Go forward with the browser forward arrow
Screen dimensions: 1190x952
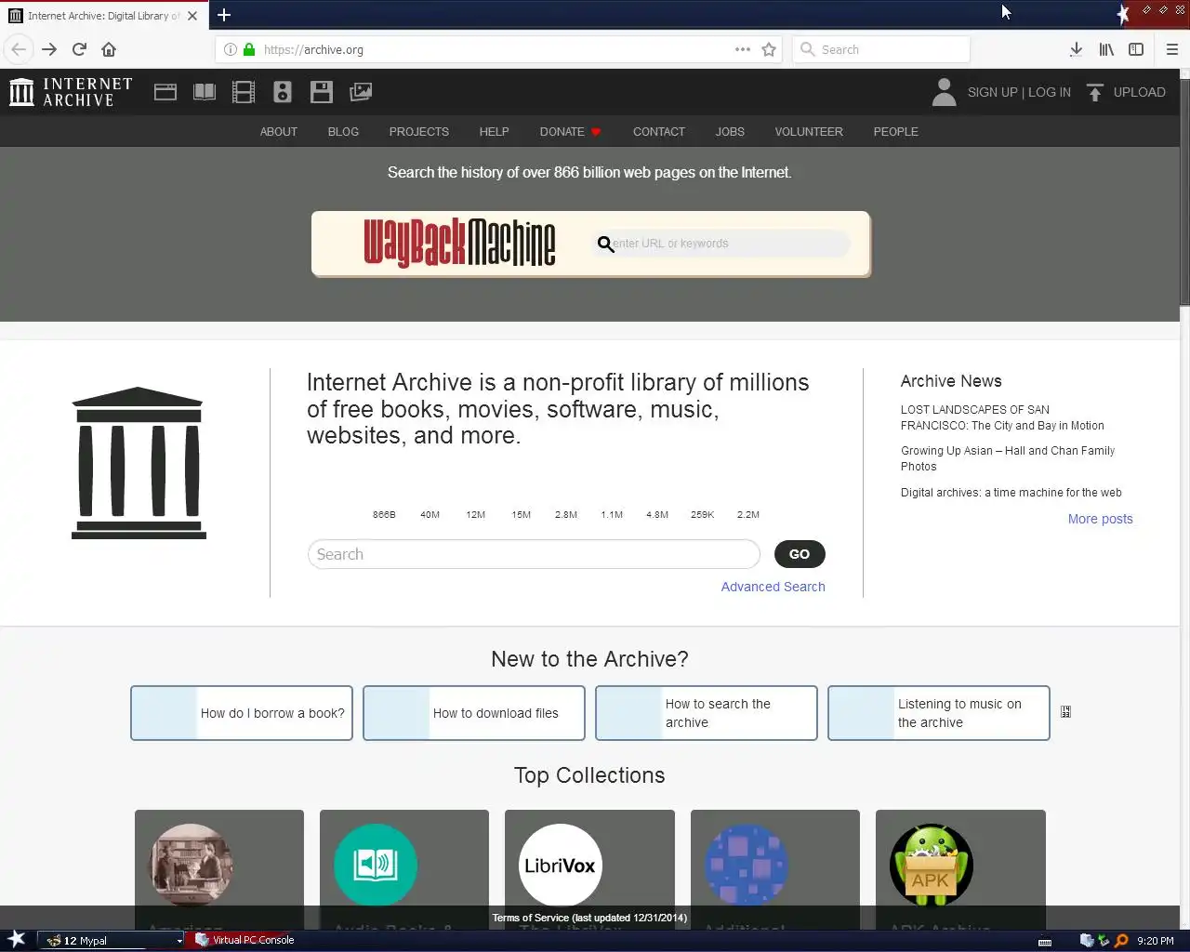point(49,49)
